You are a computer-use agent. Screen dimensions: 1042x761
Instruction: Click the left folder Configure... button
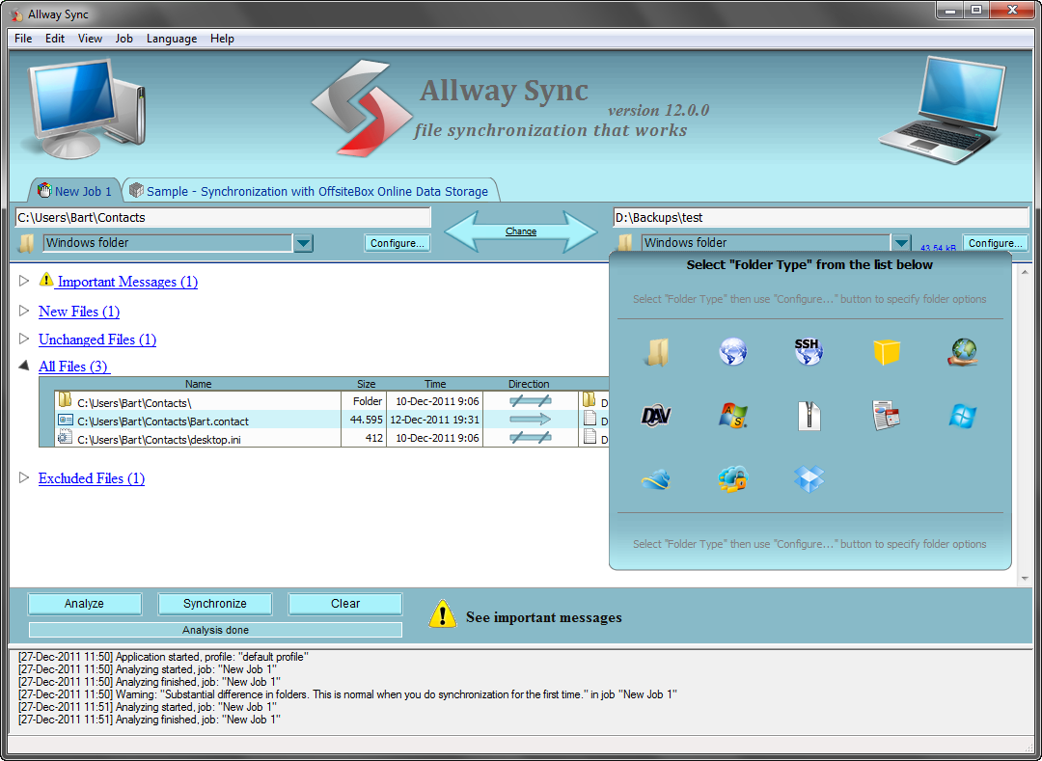(x=398, y=243)
